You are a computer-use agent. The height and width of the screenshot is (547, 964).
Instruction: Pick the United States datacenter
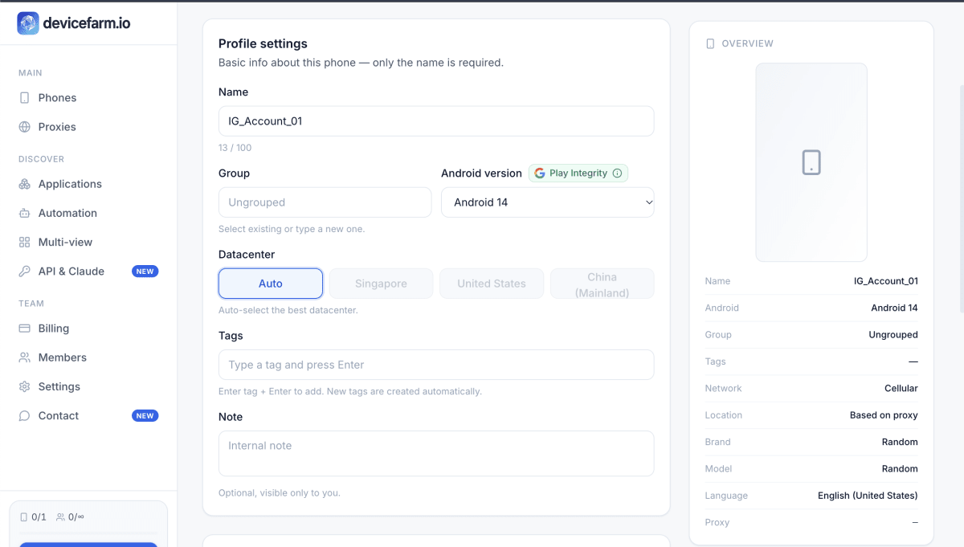(492, 284)
